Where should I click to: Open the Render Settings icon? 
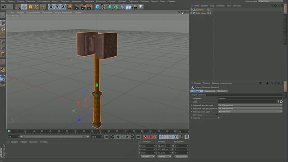[x=90, y=7]
